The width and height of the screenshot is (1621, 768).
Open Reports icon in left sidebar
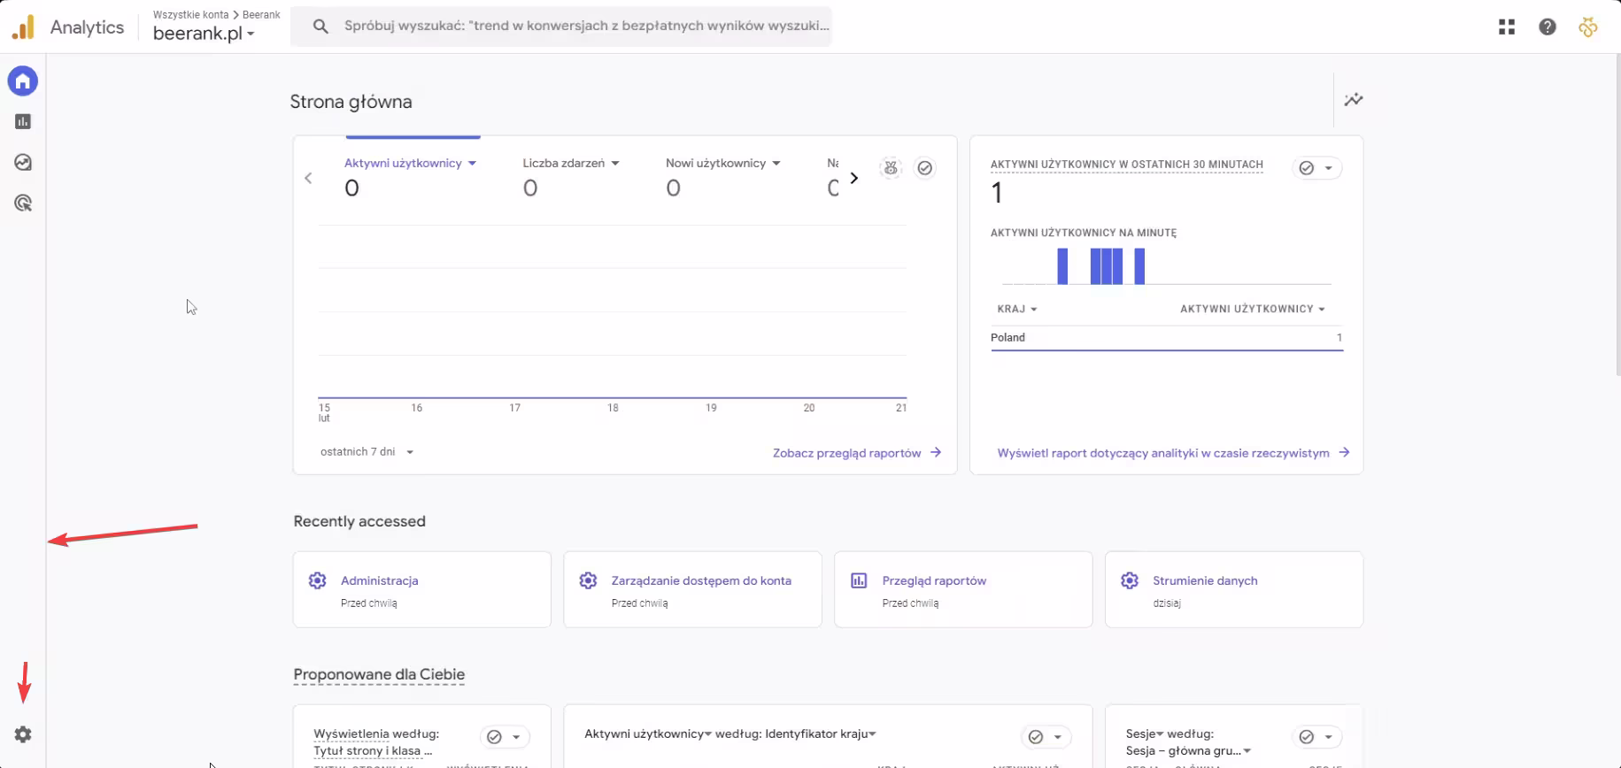(23, 122)
